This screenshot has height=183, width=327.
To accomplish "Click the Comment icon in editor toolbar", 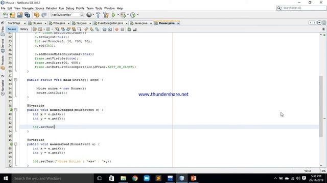I will pyautogui.click(x=129, y=29).
